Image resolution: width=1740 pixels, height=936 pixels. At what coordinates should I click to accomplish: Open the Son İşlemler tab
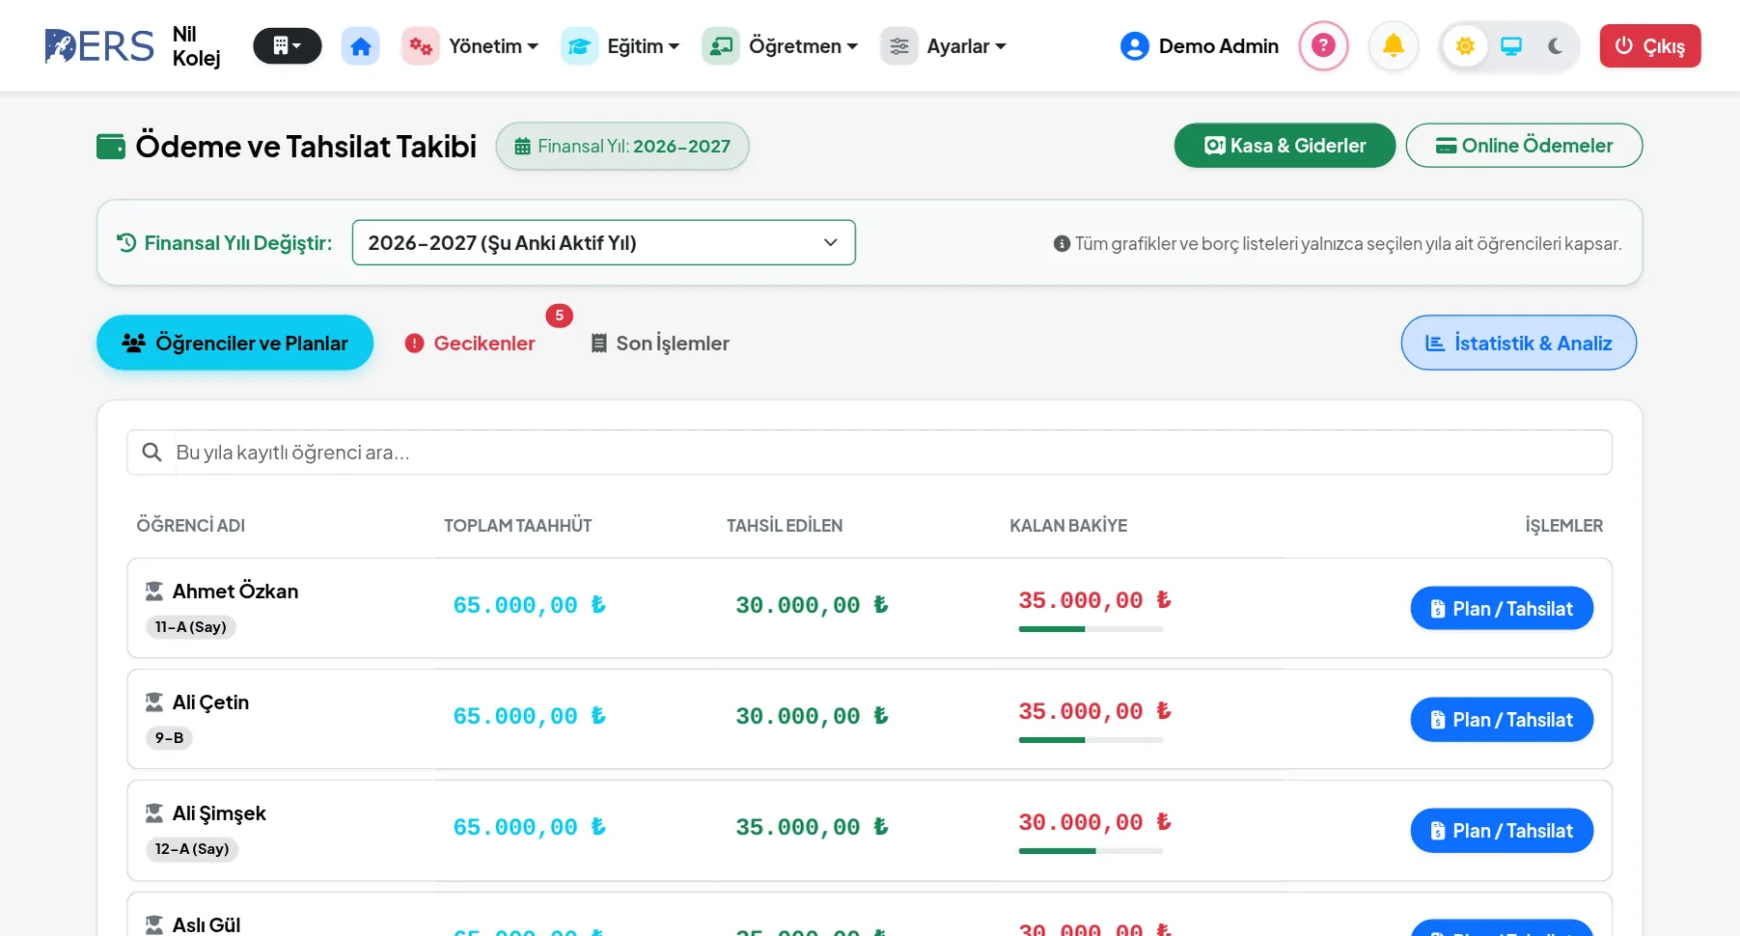(x=660, y=343)
